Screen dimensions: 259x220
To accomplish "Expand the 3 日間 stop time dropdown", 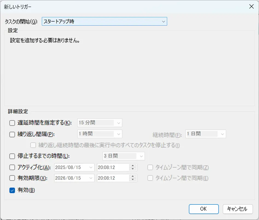I will click(124, 156).
